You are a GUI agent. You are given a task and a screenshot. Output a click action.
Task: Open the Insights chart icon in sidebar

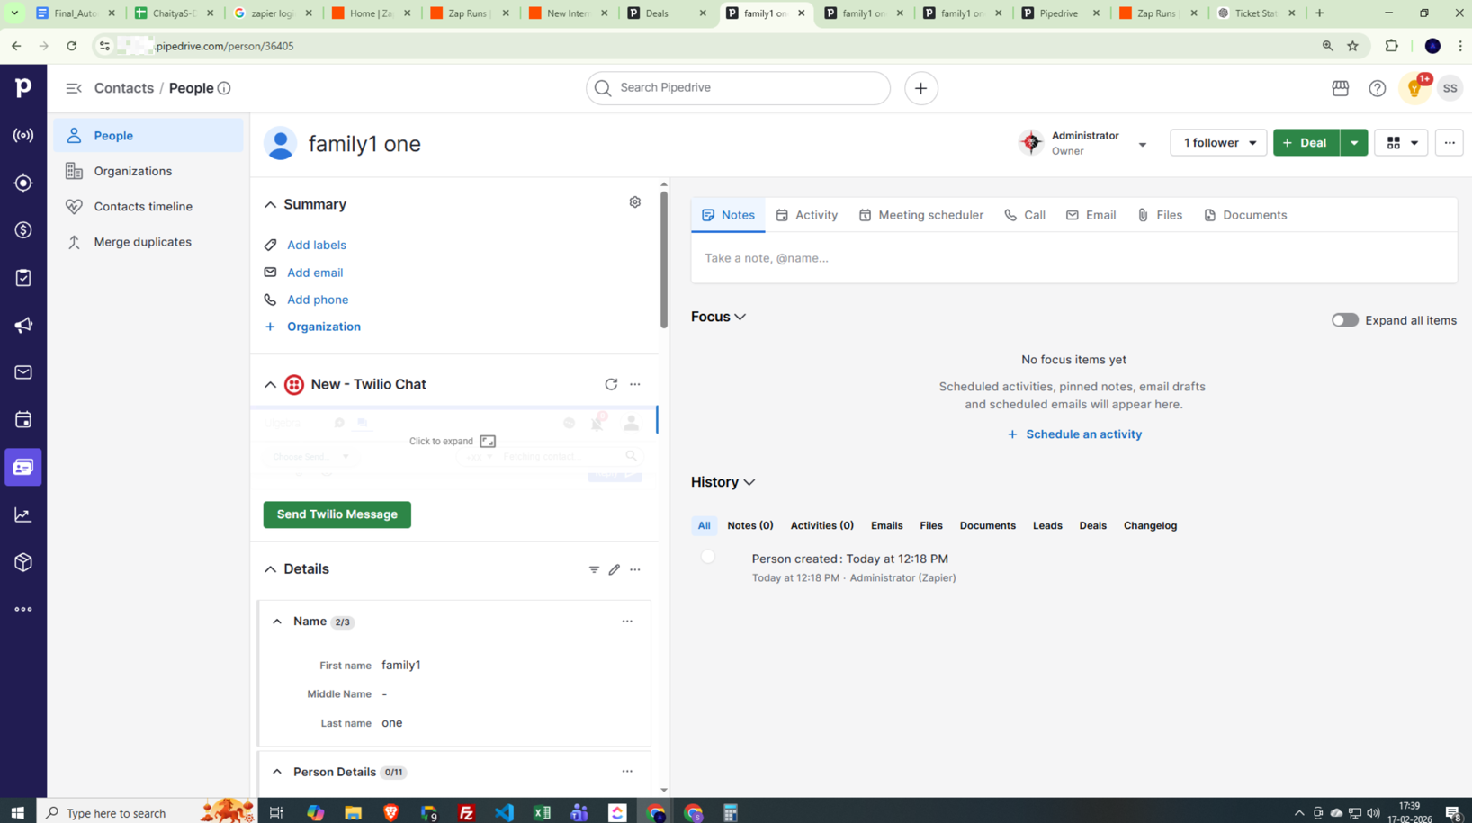(23, 515)
